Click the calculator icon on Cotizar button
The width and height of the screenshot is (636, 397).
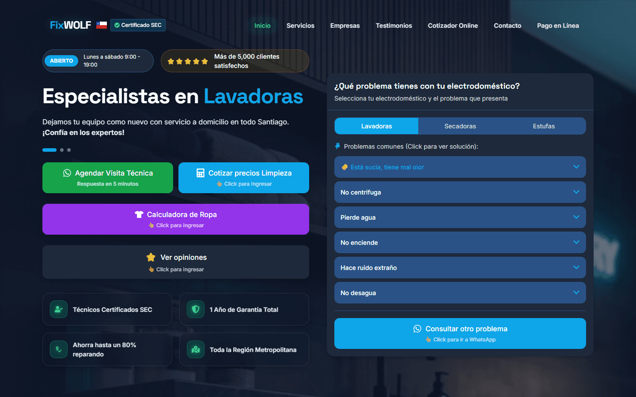[201, 173]
